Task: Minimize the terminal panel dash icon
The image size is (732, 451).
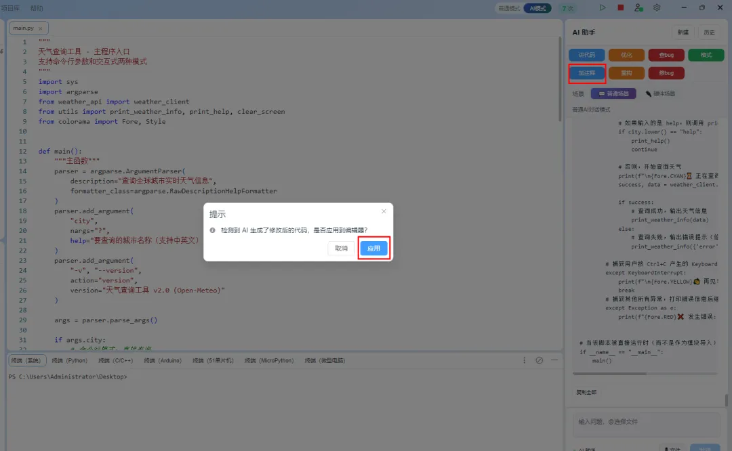Action: (554, 360)
